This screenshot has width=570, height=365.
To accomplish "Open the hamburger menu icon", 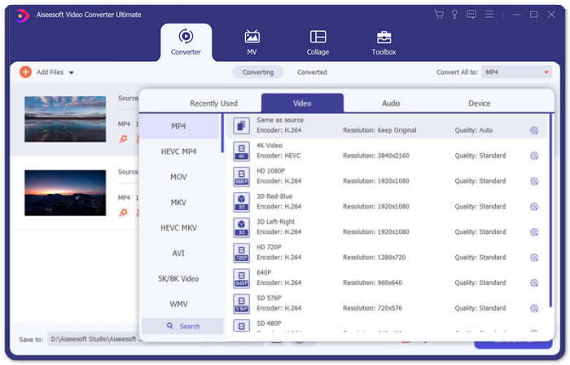I will point(489,14).
